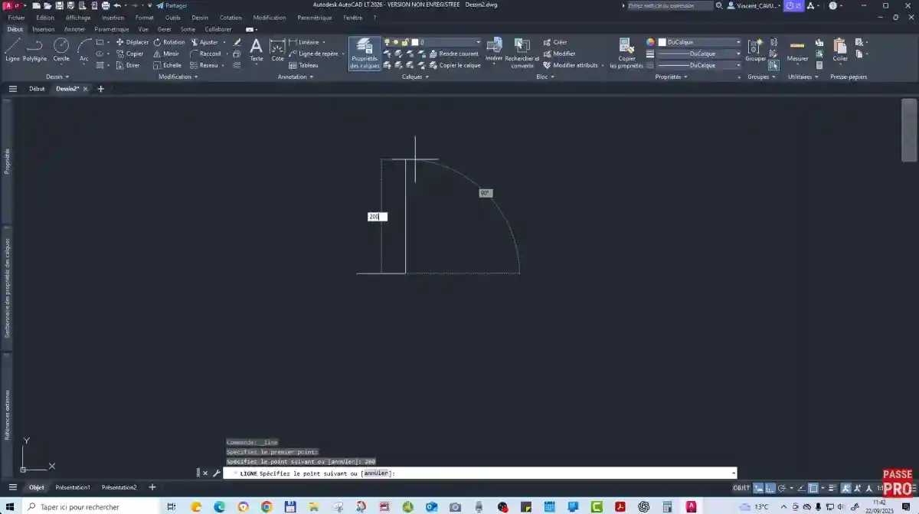Viewport: 919px width, 514px height.
Task: Select the Ligne drawing tool
Action: (x=12, y=50)
